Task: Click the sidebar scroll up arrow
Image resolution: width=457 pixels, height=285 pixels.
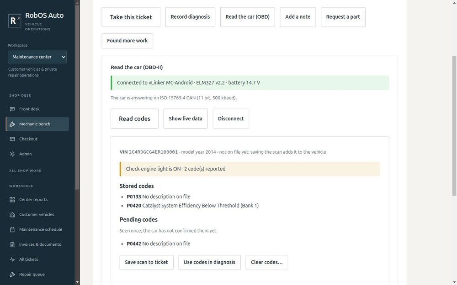Action: point(77,3)
